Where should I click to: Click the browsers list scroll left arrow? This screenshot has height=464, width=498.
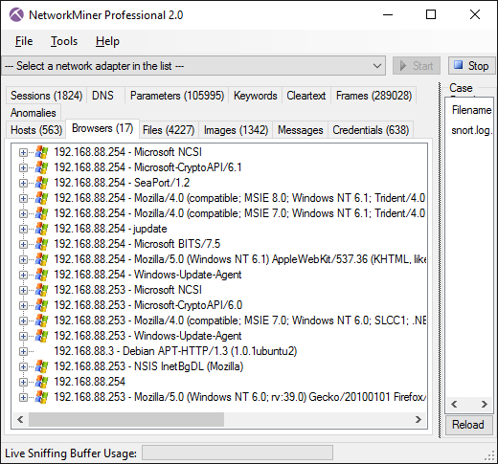click(x=20, y=419)
